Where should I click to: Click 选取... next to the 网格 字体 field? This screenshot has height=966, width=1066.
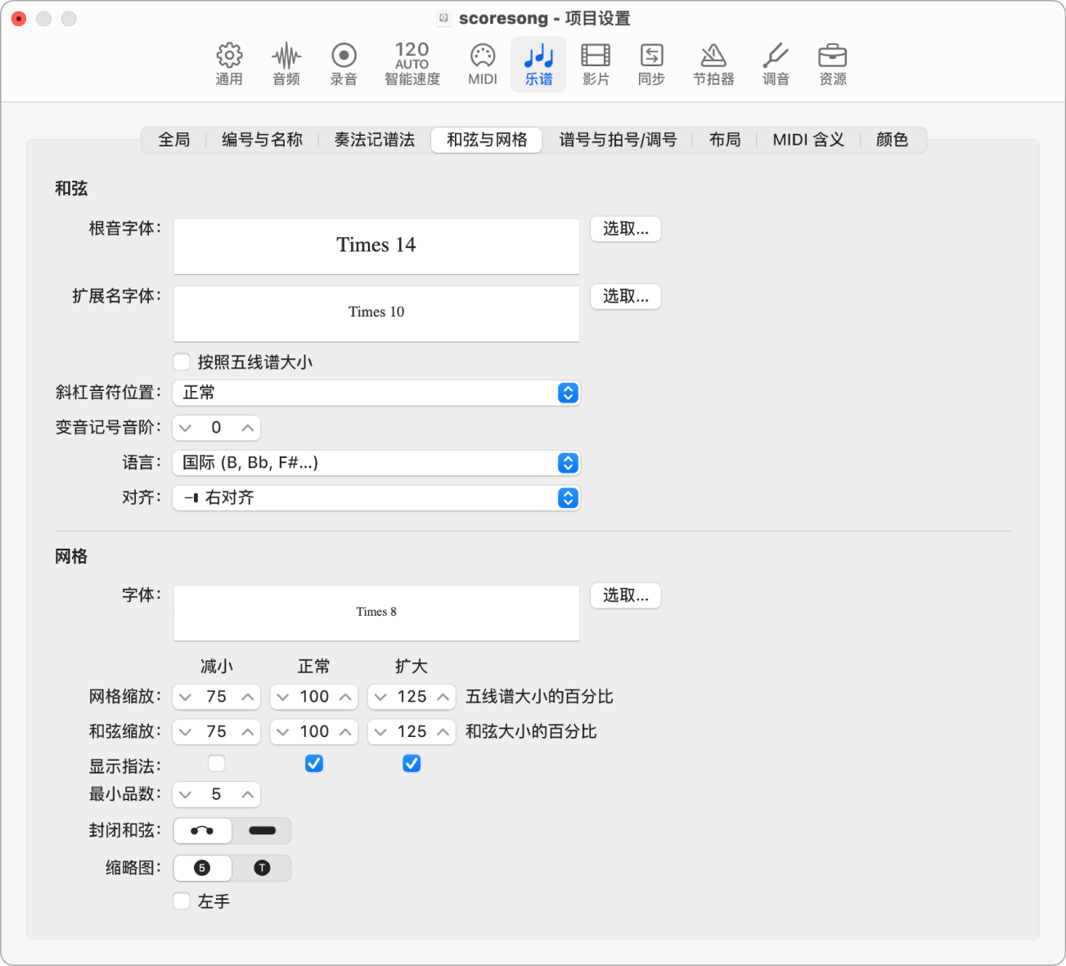click(x=625, y=595)
